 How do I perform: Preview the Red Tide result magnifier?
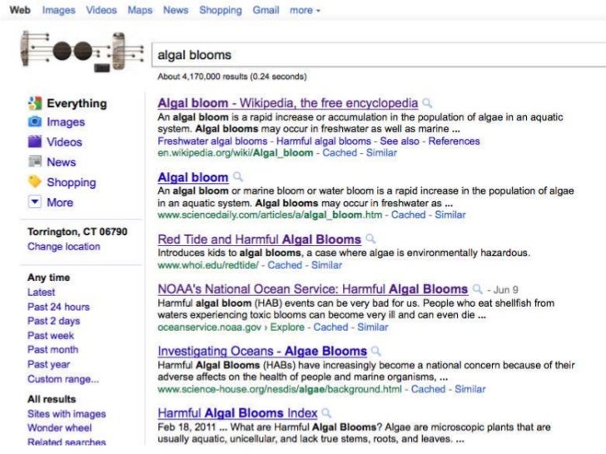[370, 239]
